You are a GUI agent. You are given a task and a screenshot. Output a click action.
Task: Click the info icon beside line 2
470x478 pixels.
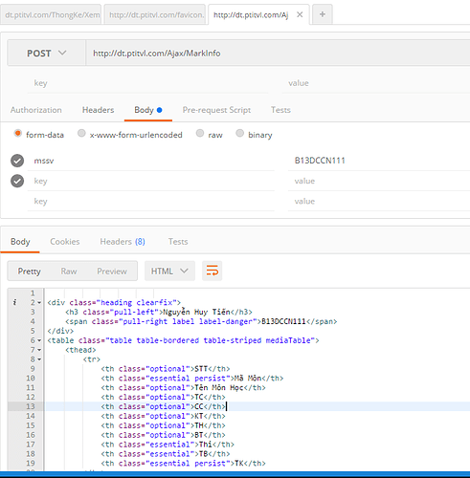(x=14, y=302)
